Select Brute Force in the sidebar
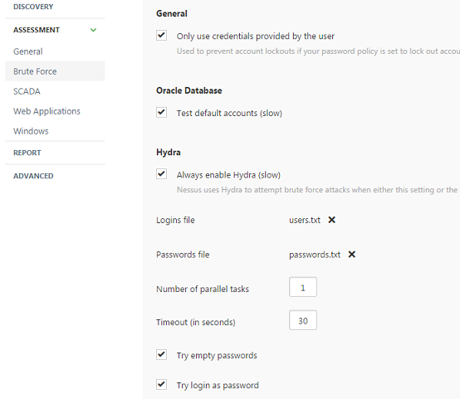Viewport: 460px width, 399px height. [55, 71]
